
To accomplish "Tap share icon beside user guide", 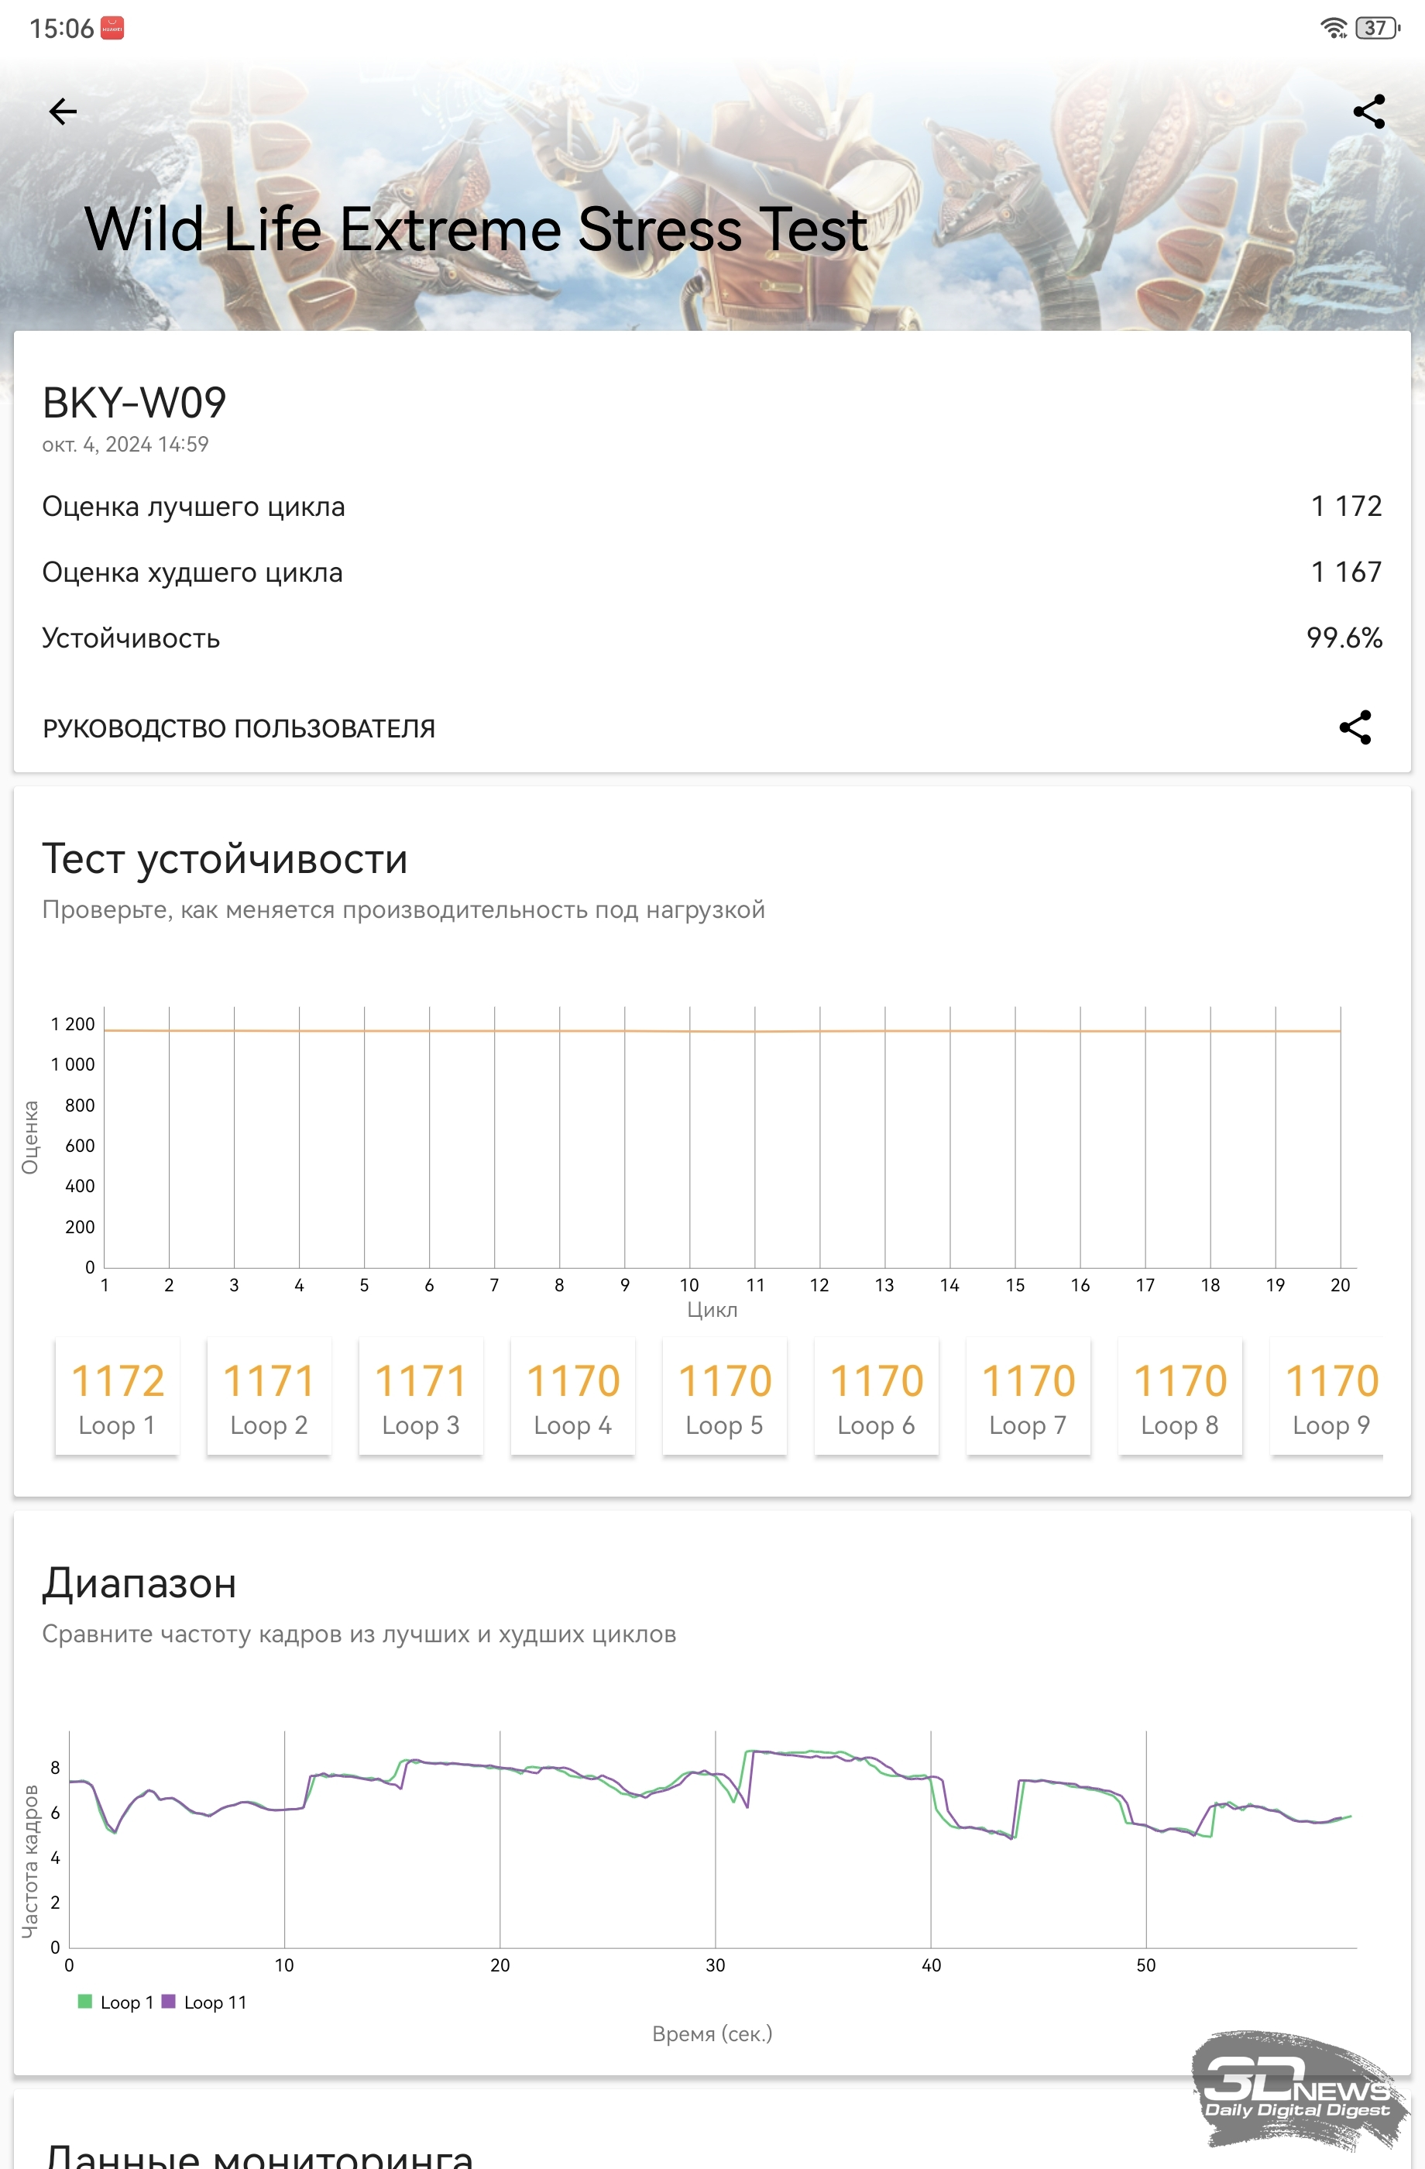I will point(1355,727).
